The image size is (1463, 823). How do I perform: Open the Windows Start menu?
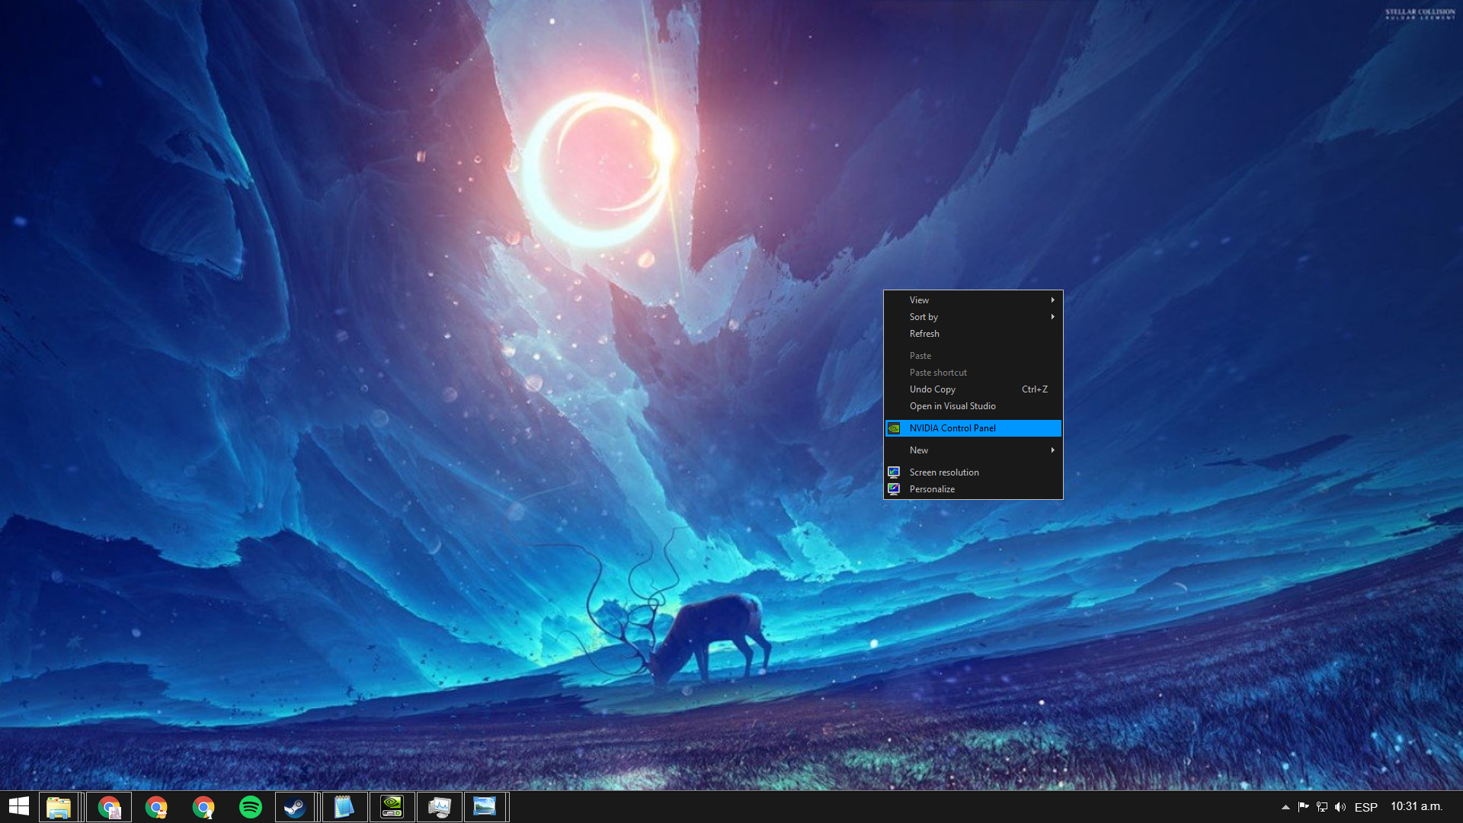18,806
